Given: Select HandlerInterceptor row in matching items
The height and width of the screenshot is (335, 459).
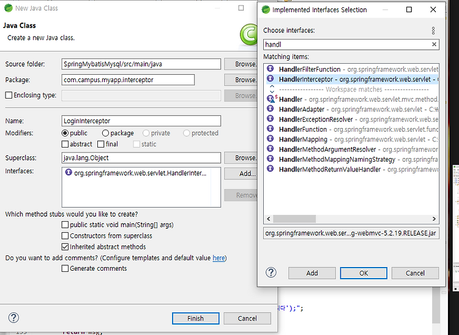Looking at the screenshot, I should click(353, 79).
